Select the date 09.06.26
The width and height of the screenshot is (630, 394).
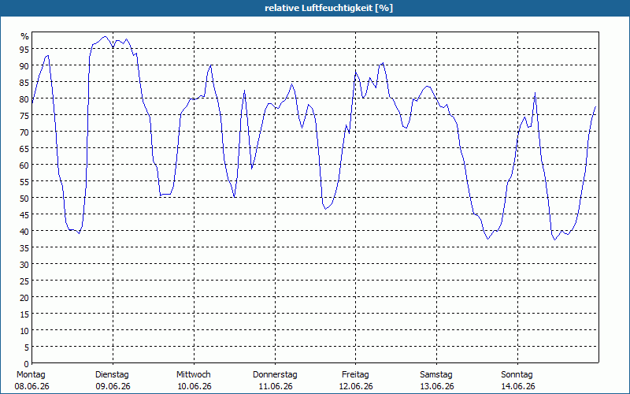[113, 386]
